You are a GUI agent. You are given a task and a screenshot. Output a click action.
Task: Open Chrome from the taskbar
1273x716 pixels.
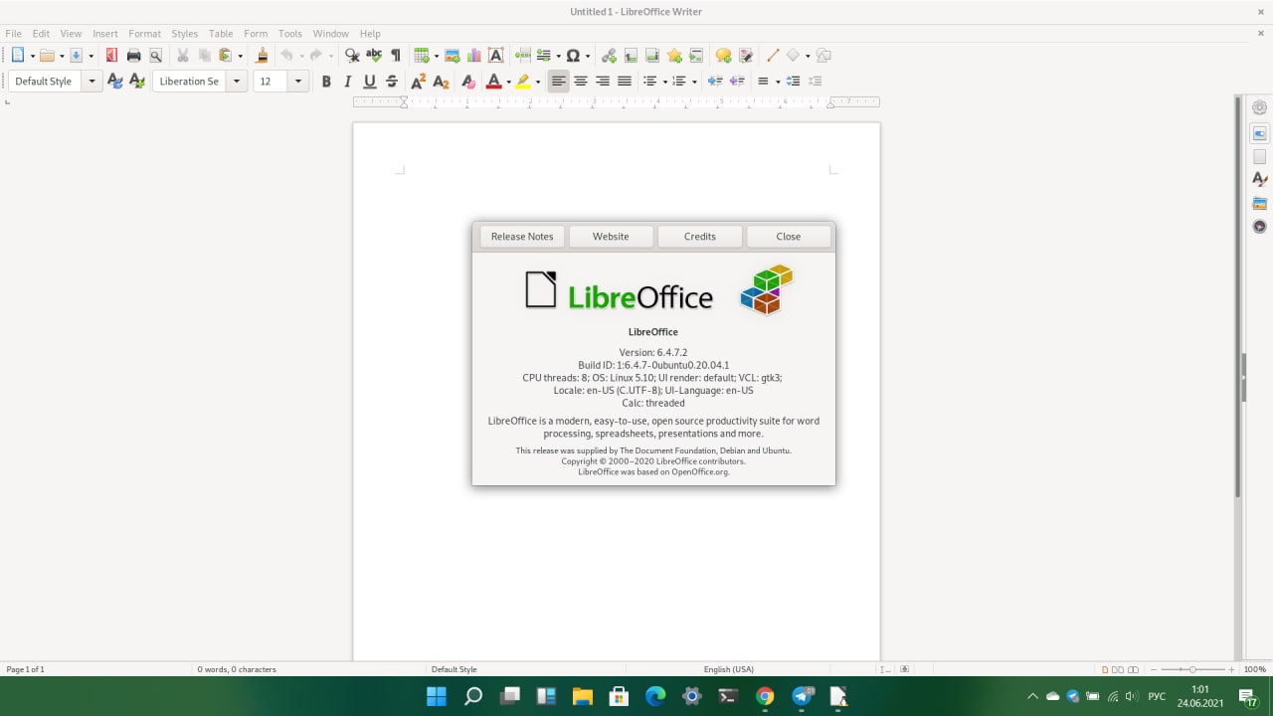tap(765, 696)
